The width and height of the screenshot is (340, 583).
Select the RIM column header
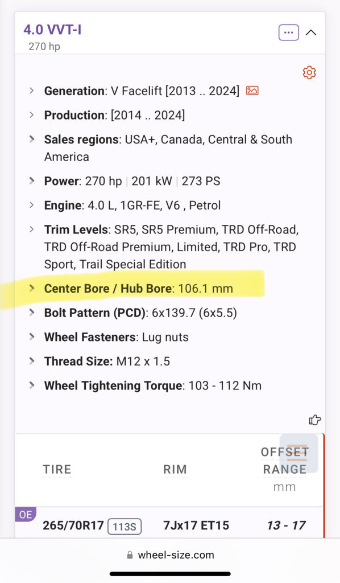click(x=175, y=469)
